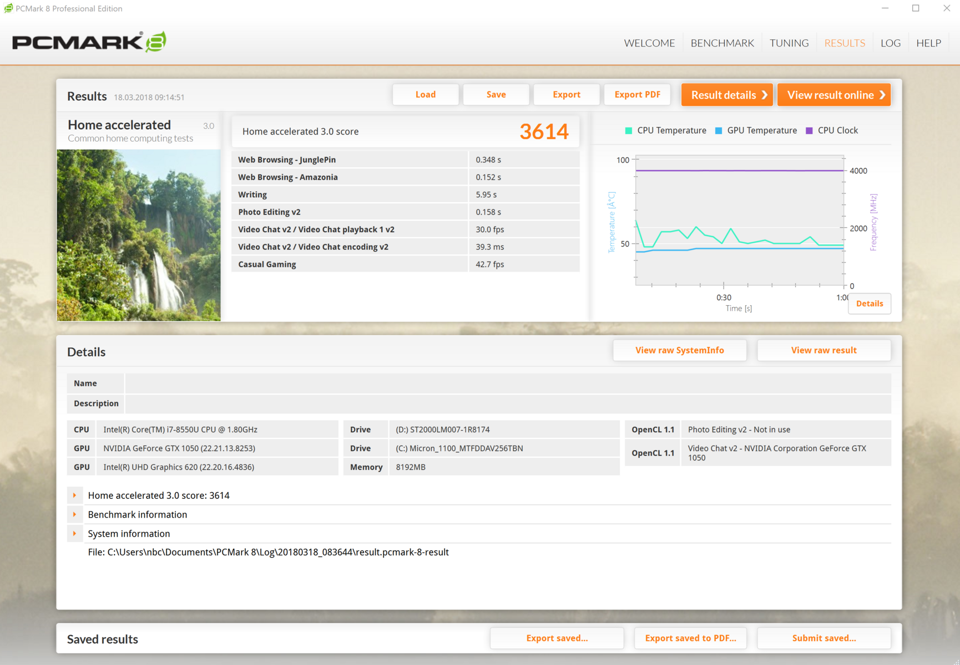Click the Result details button

click(727, 95)
